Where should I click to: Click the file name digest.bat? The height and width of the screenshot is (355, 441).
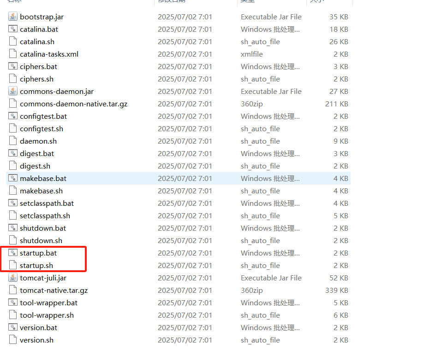click(37, 154)
